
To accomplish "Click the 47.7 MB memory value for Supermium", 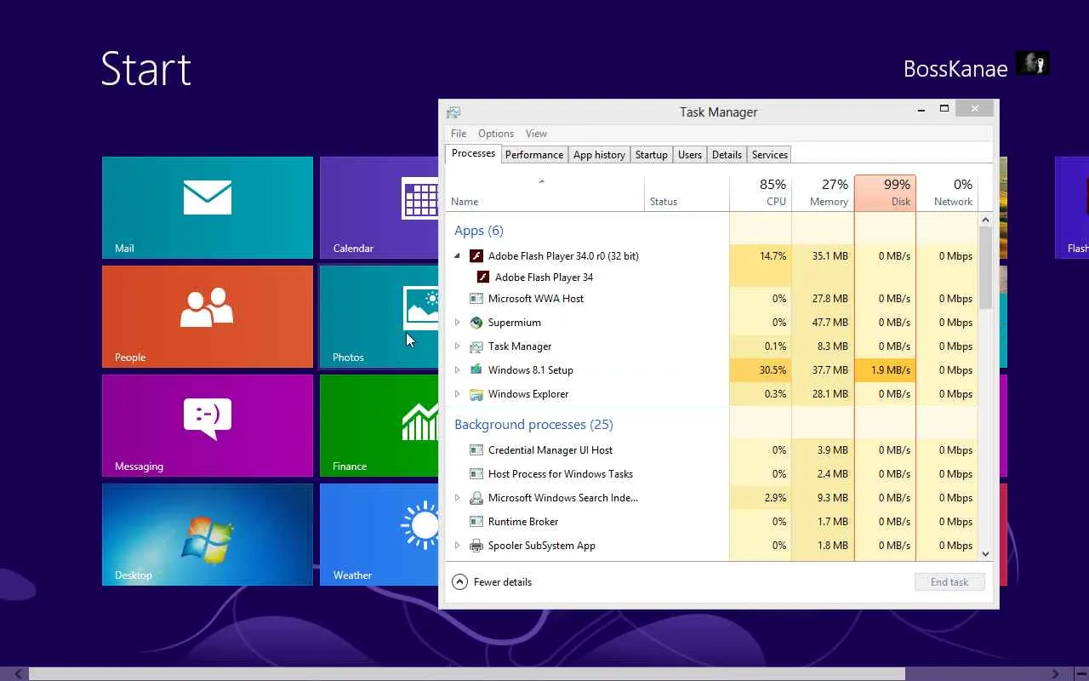I will pos(830,323).
